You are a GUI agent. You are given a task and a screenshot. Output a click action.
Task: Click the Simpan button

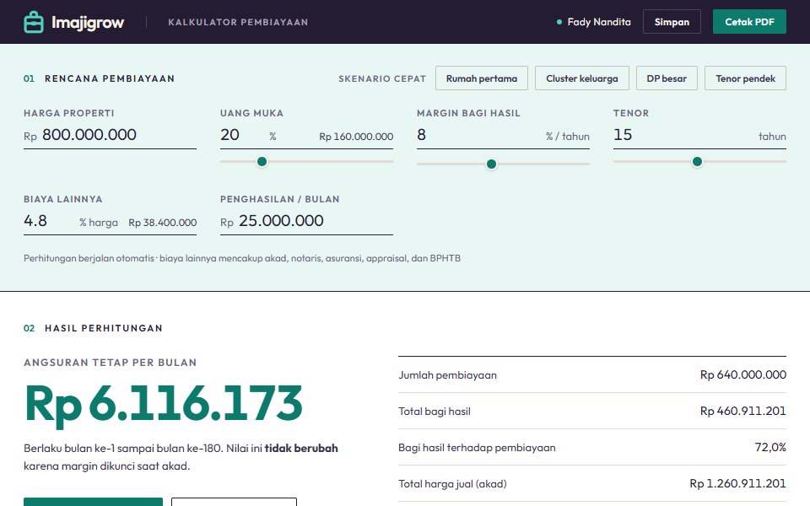pos(672,22)
